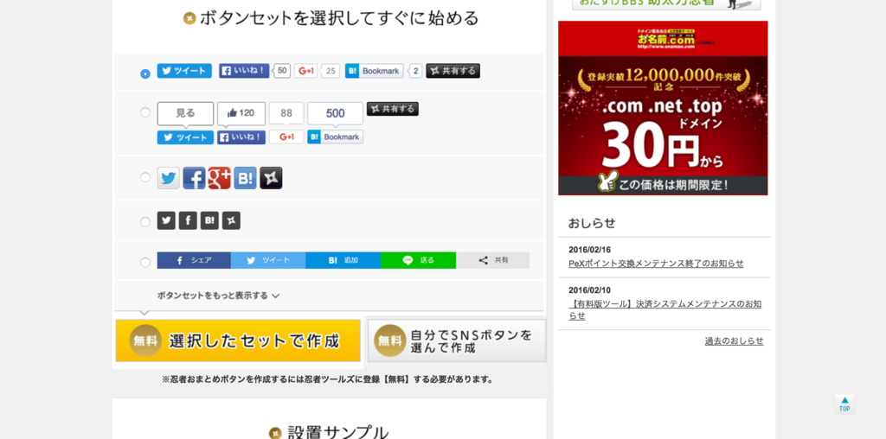This screenshot has height=439, width=886.
Task: Open 過去のおしらせ link
Action: 734,340
